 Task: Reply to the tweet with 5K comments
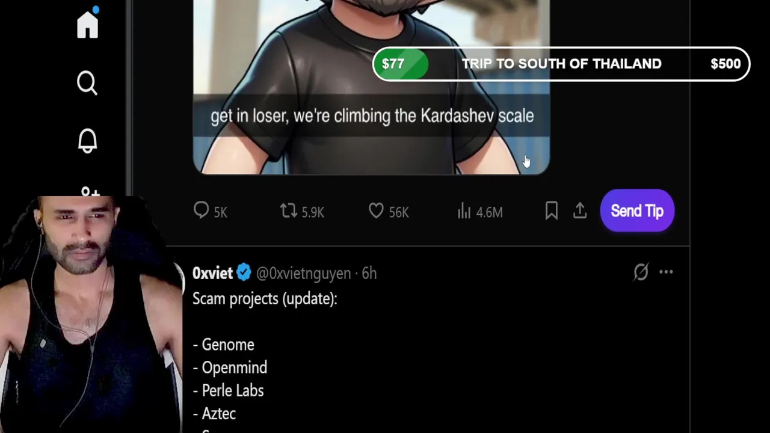pyautogui.click(x=202, y=211)
